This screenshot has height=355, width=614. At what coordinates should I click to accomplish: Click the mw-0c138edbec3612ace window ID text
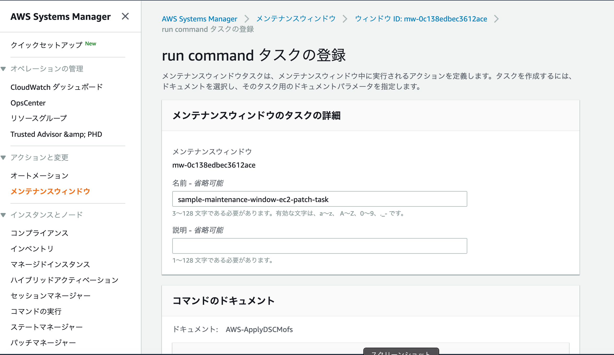point(214,165)
